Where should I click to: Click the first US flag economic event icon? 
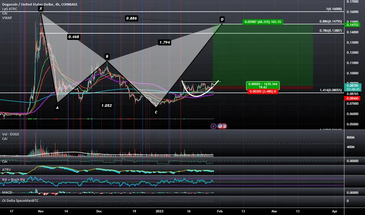point(219,126)
